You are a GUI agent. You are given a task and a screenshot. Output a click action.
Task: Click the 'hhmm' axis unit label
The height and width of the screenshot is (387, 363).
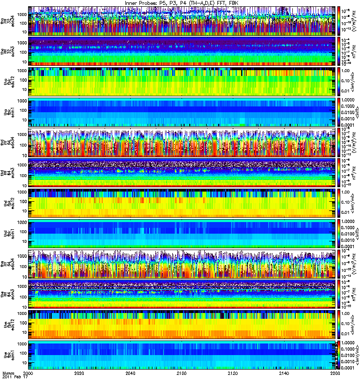coord(8,373)
